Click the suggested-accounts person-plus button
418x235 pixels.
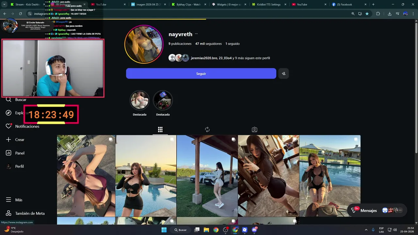[x=283, y=73]
